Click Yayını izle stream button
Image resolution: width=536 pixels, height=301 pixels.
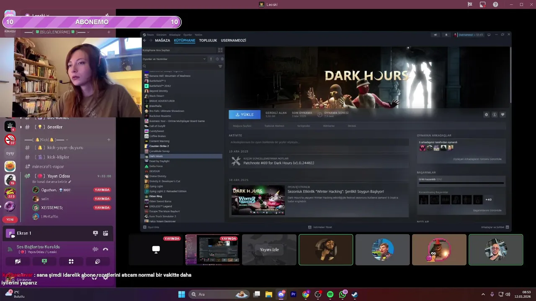pyautogui.click(x=269, y=250)
